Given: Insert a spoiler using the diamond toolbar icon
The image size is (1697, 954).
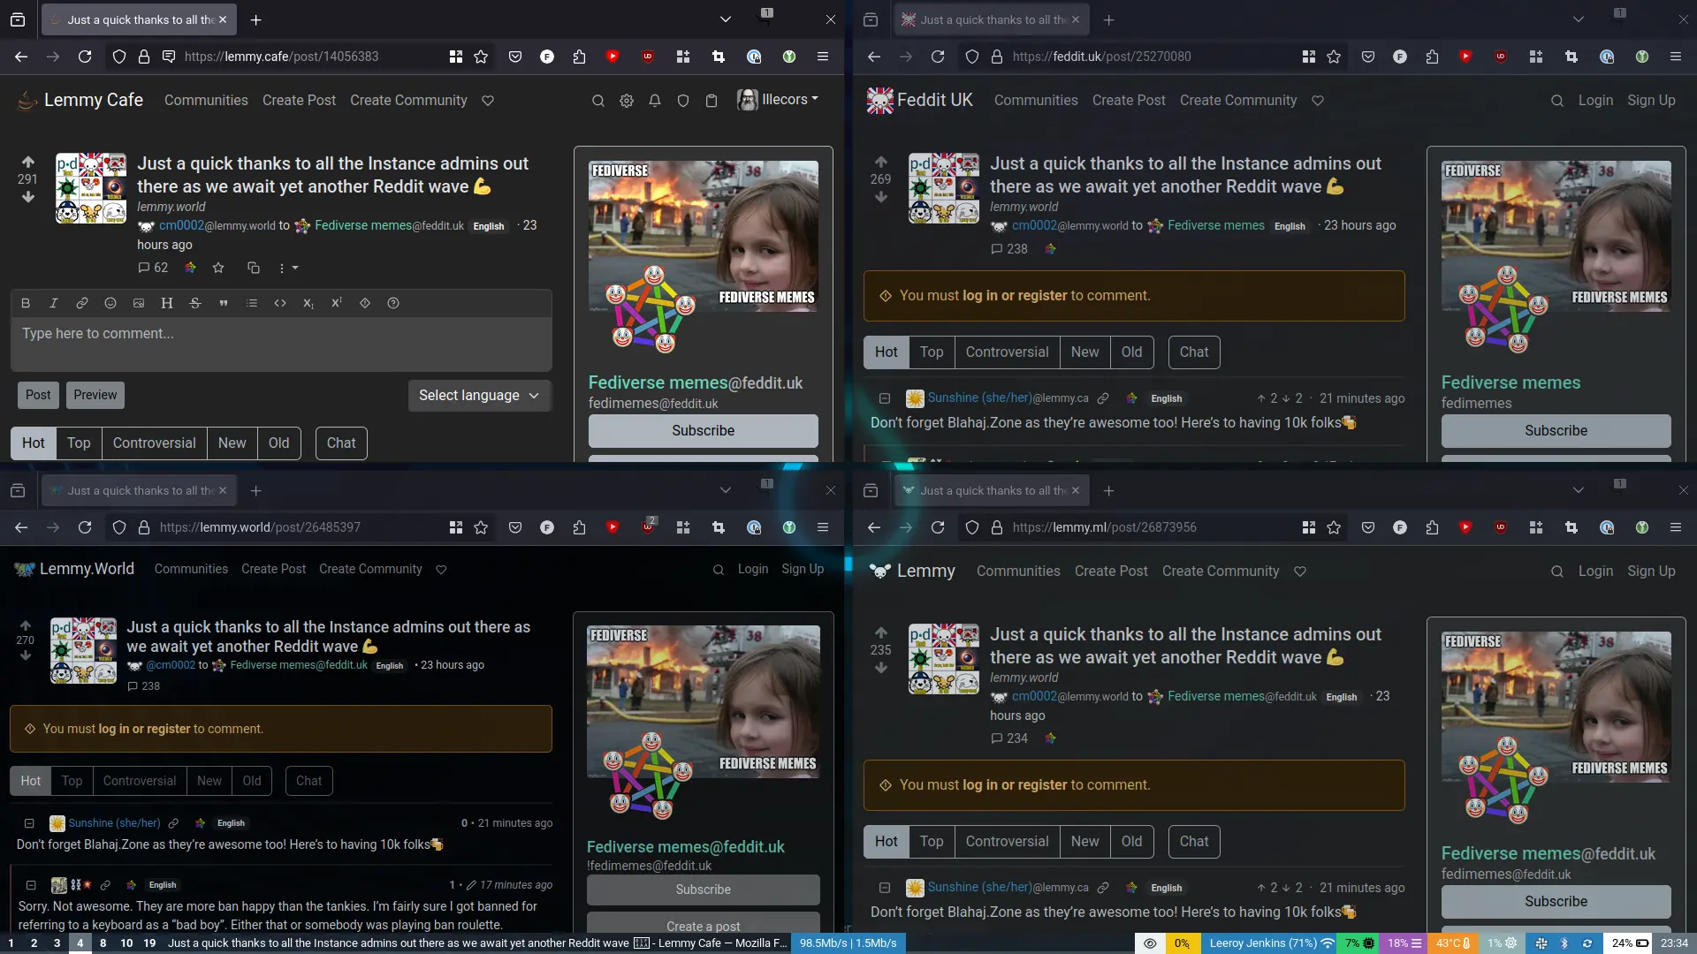Looking at the screenshot, I should (365, 303).
